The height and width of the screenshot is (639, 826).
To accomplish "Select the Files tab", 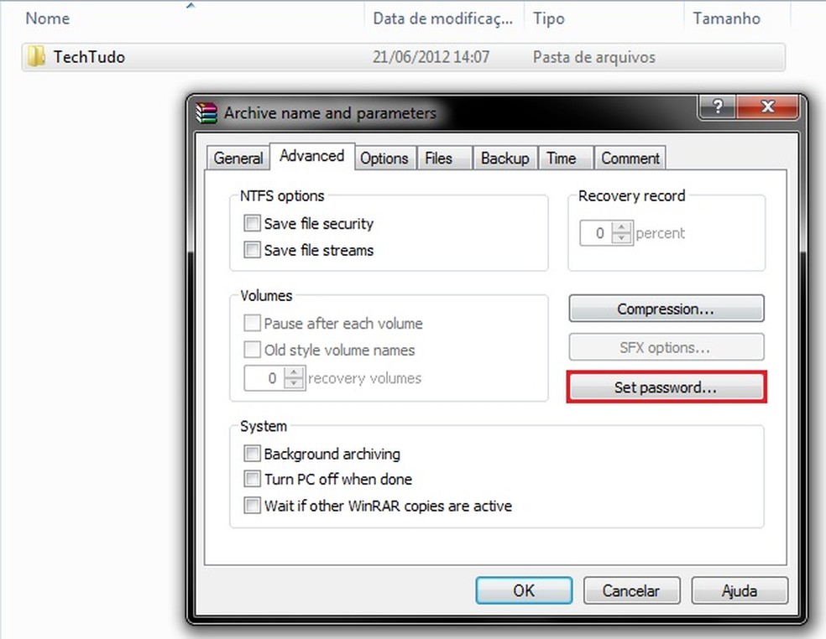I will click(438, 158).
